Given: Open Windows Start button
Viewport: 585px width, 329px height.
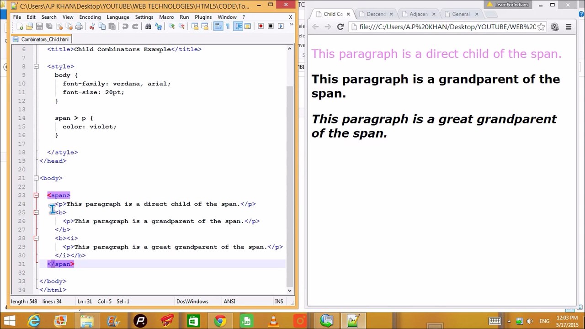Looking at the screenshot, I should tap(9, 321).
